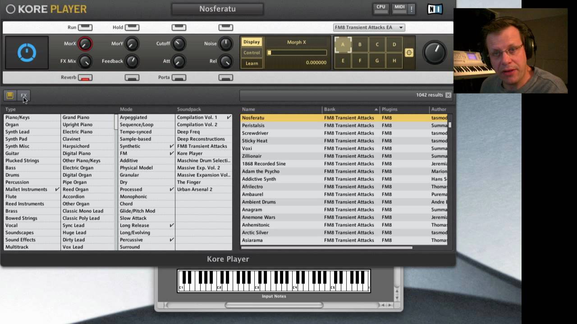Uncheck the Mallet Instruments type filter
Viewport: 577px width, 324px height.
(32, 189)
